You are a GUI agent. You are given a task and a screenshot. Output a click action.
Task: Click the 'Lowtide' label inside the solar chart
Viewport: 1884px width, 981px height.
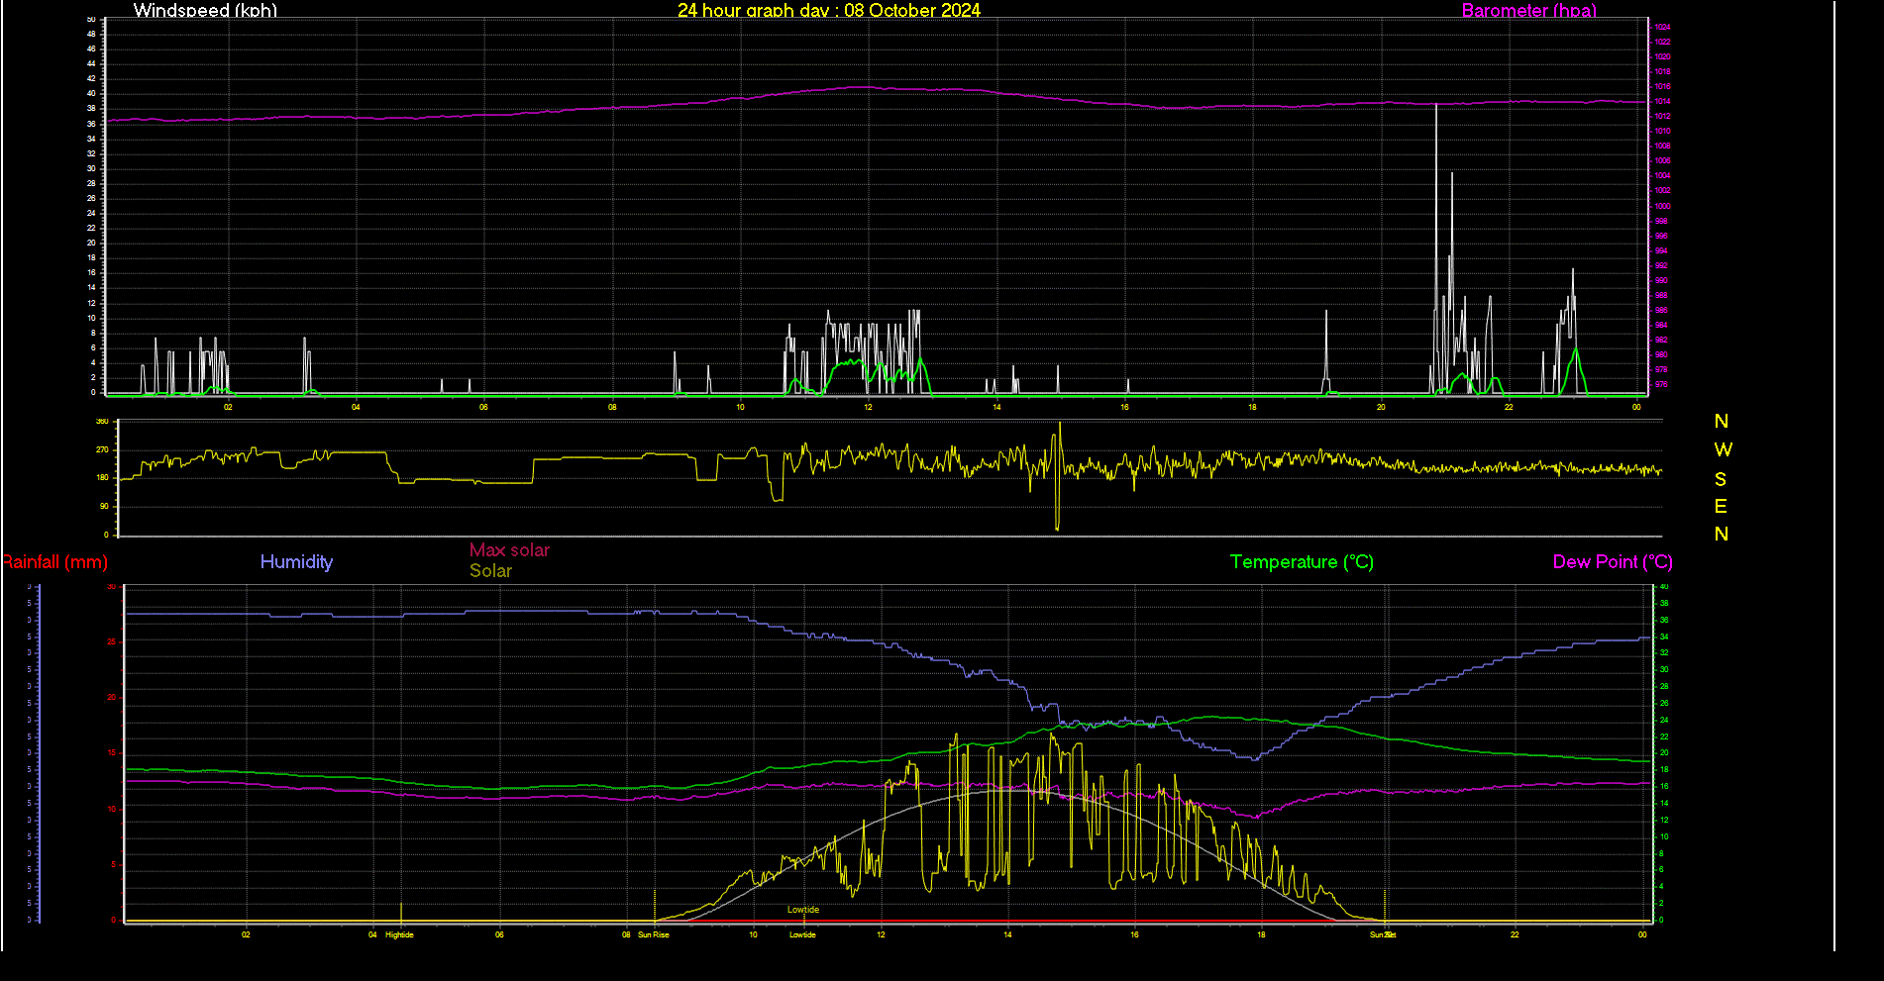tap(803, 909)
